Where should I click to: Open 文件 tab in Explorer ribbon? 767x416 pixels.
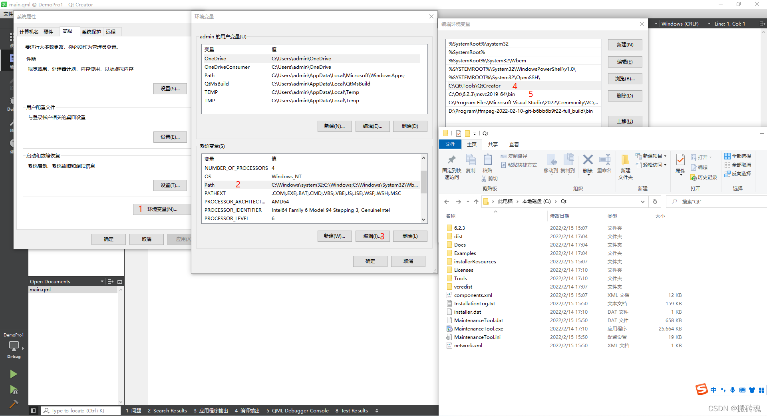tap(450, 144)
